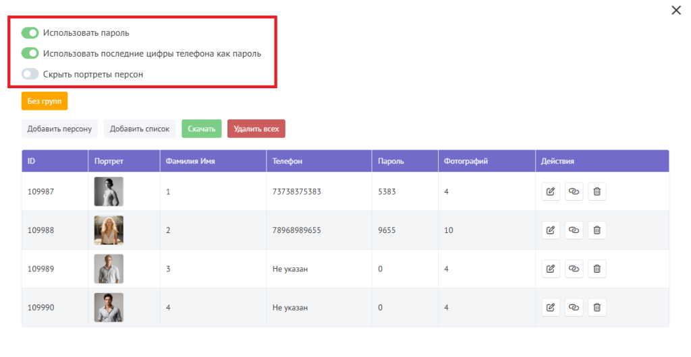691x357 pixels.
Task: Enable "Скрыть портреты персон" switch
Action: tap(30, 74)
